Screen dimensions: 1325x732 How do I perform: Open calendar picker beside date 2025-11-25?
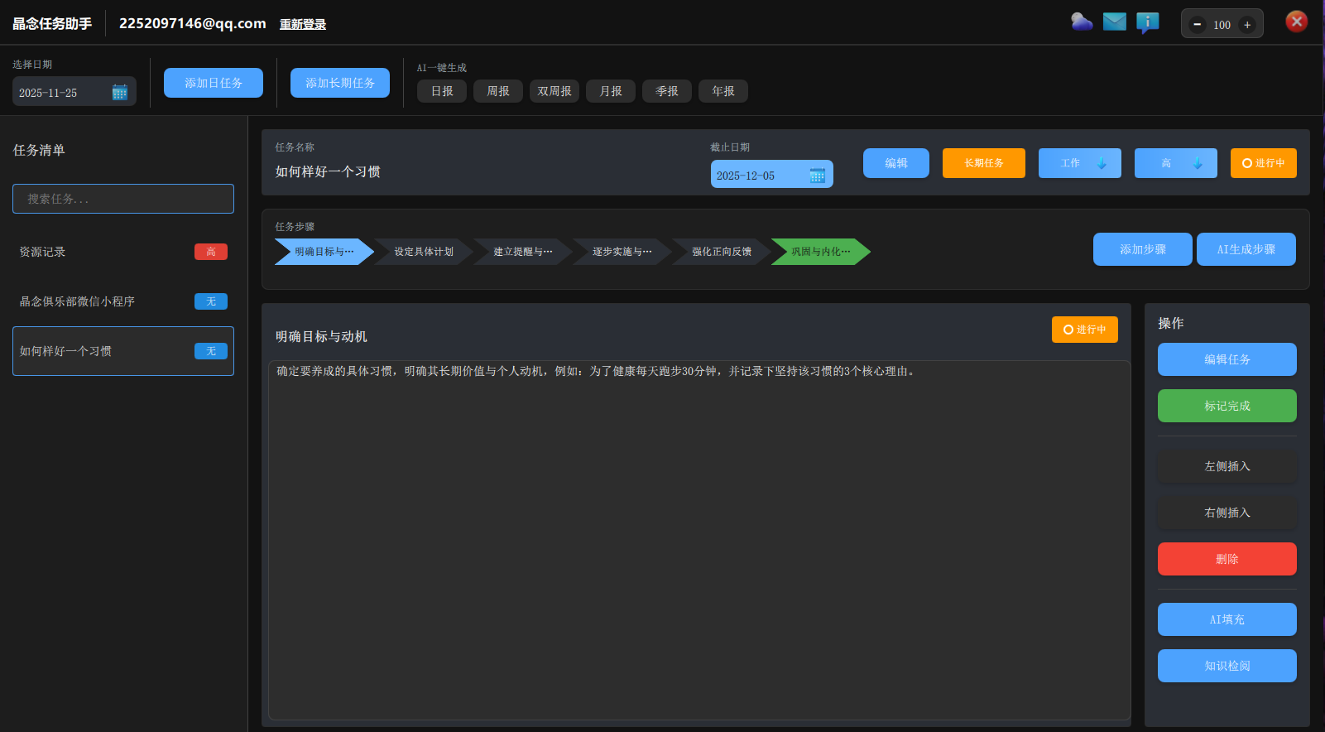coord(119,93)
